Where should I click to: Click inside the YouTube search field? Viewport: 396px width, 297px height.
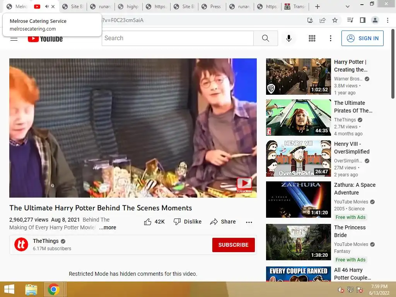178,38
